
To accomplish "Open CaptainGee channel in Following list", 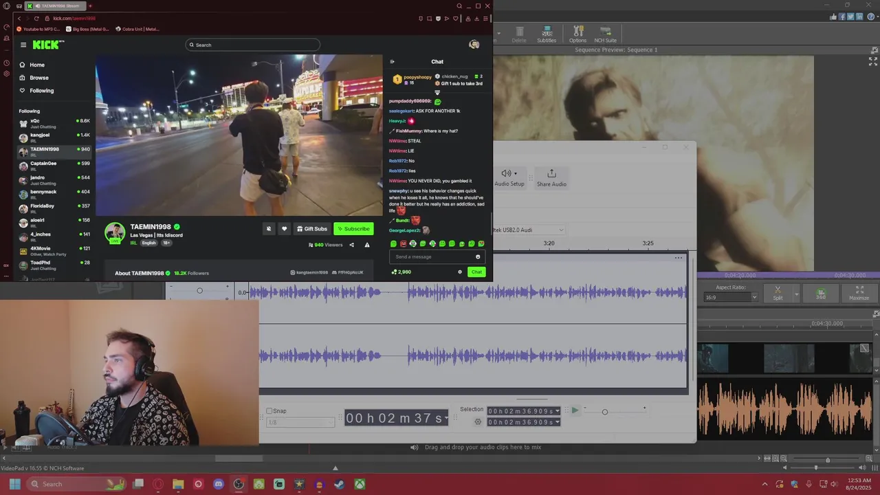I will coord(54,166).
